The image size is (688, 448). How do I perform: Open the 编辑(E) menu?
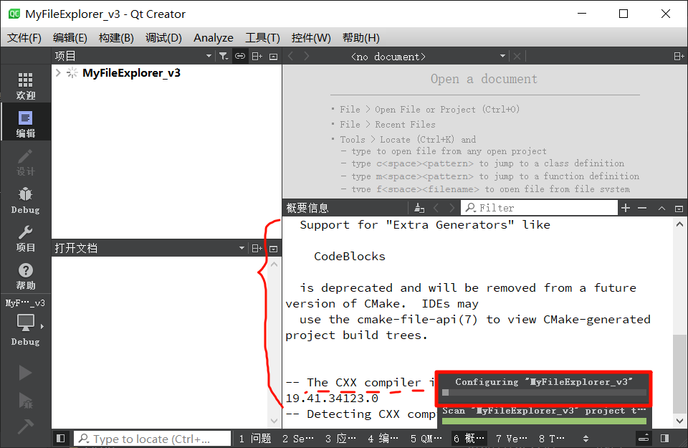70,38
